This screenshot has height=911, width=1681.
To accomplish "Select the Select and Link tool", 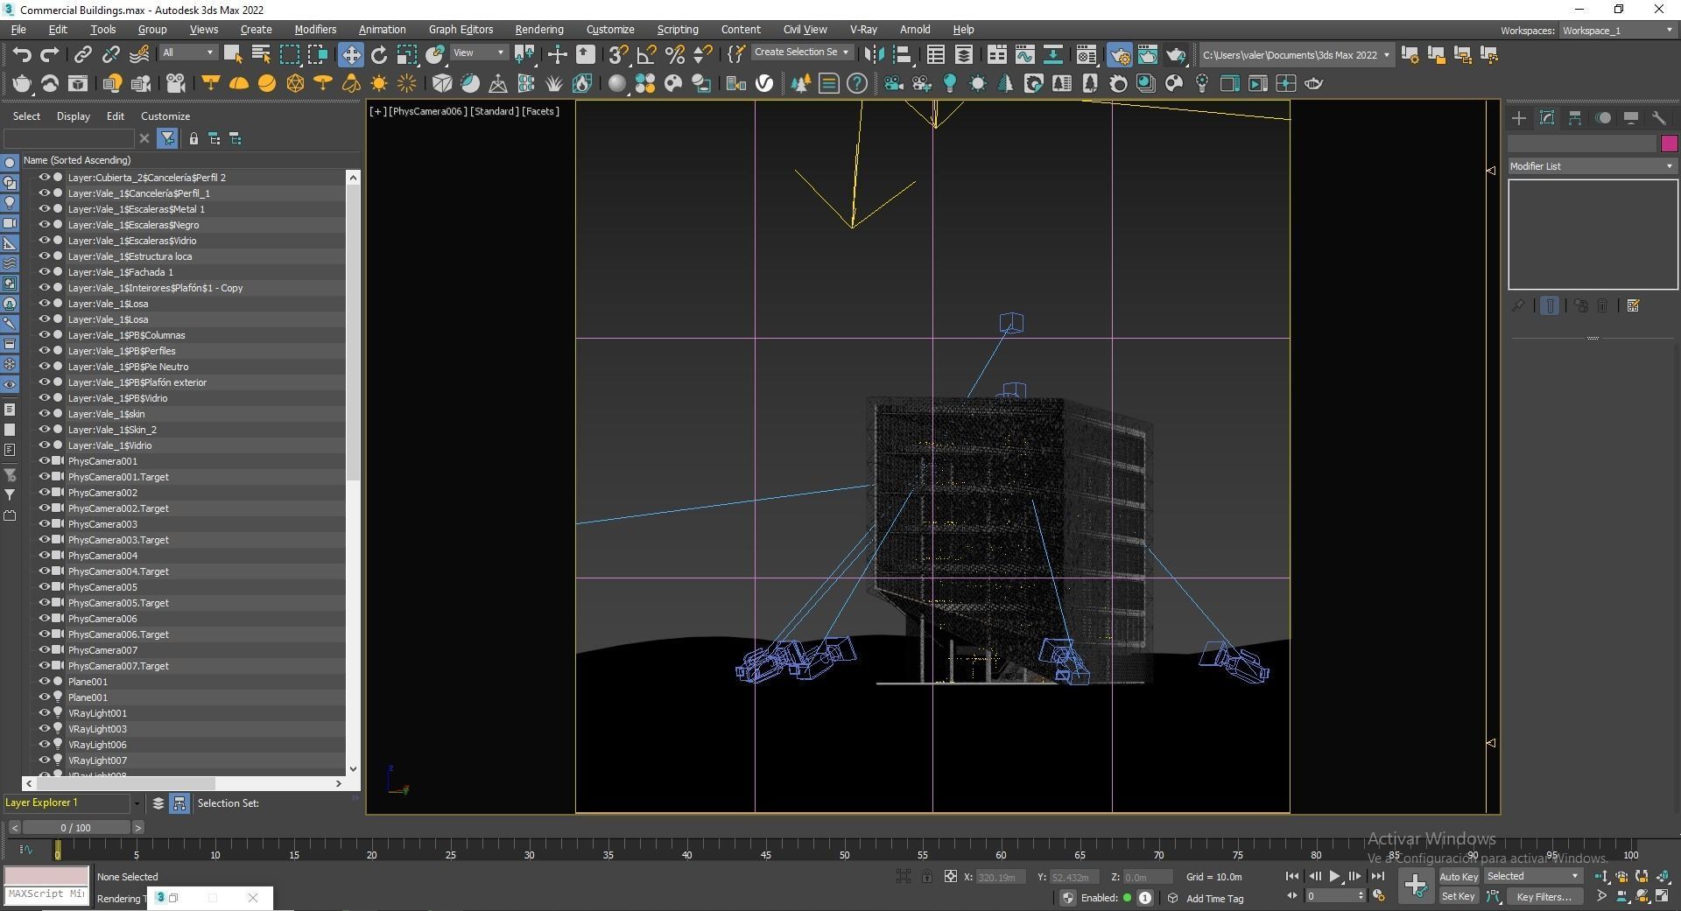I will 82,55.
